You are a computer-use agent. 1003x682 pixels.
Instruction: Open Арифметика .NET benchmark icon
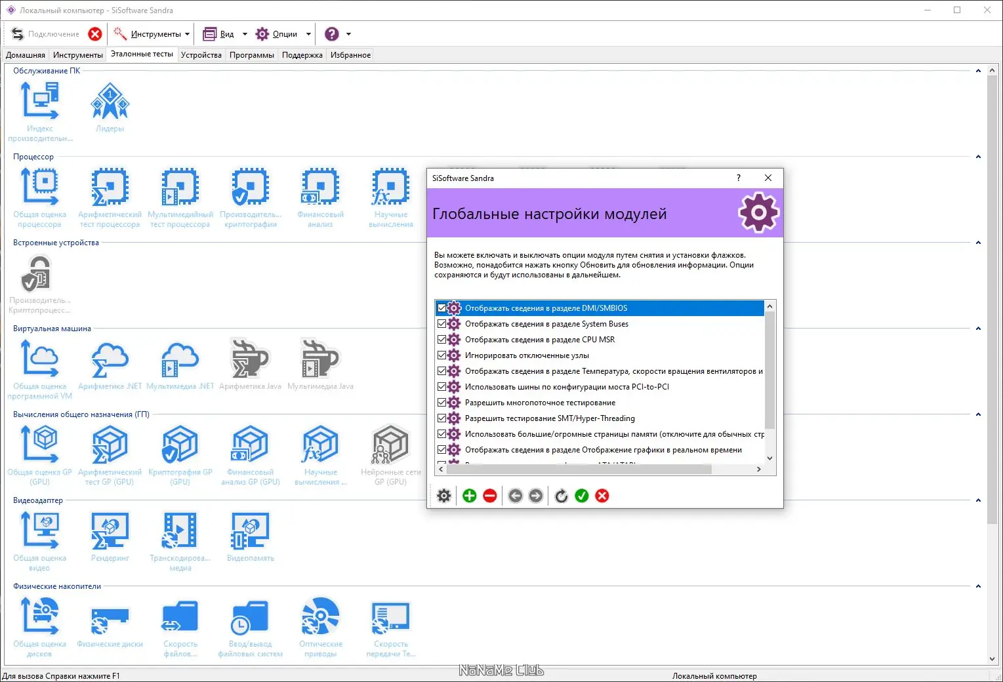point(110,359)
